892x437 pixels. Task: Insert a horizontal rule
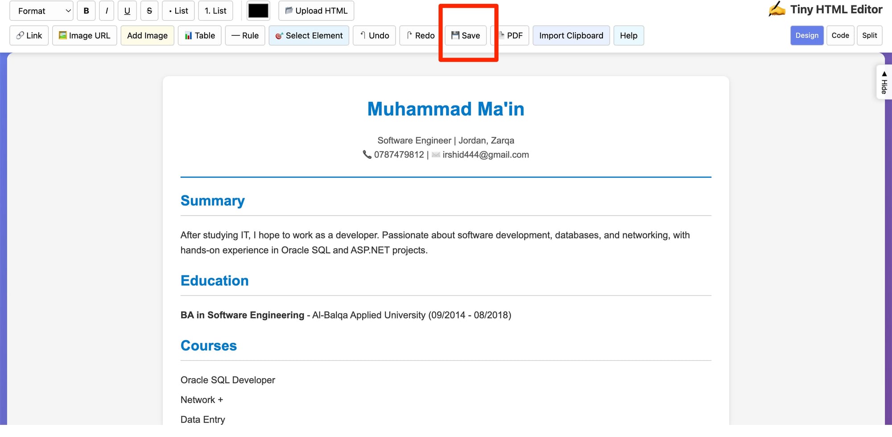click(x=245, y=35)
